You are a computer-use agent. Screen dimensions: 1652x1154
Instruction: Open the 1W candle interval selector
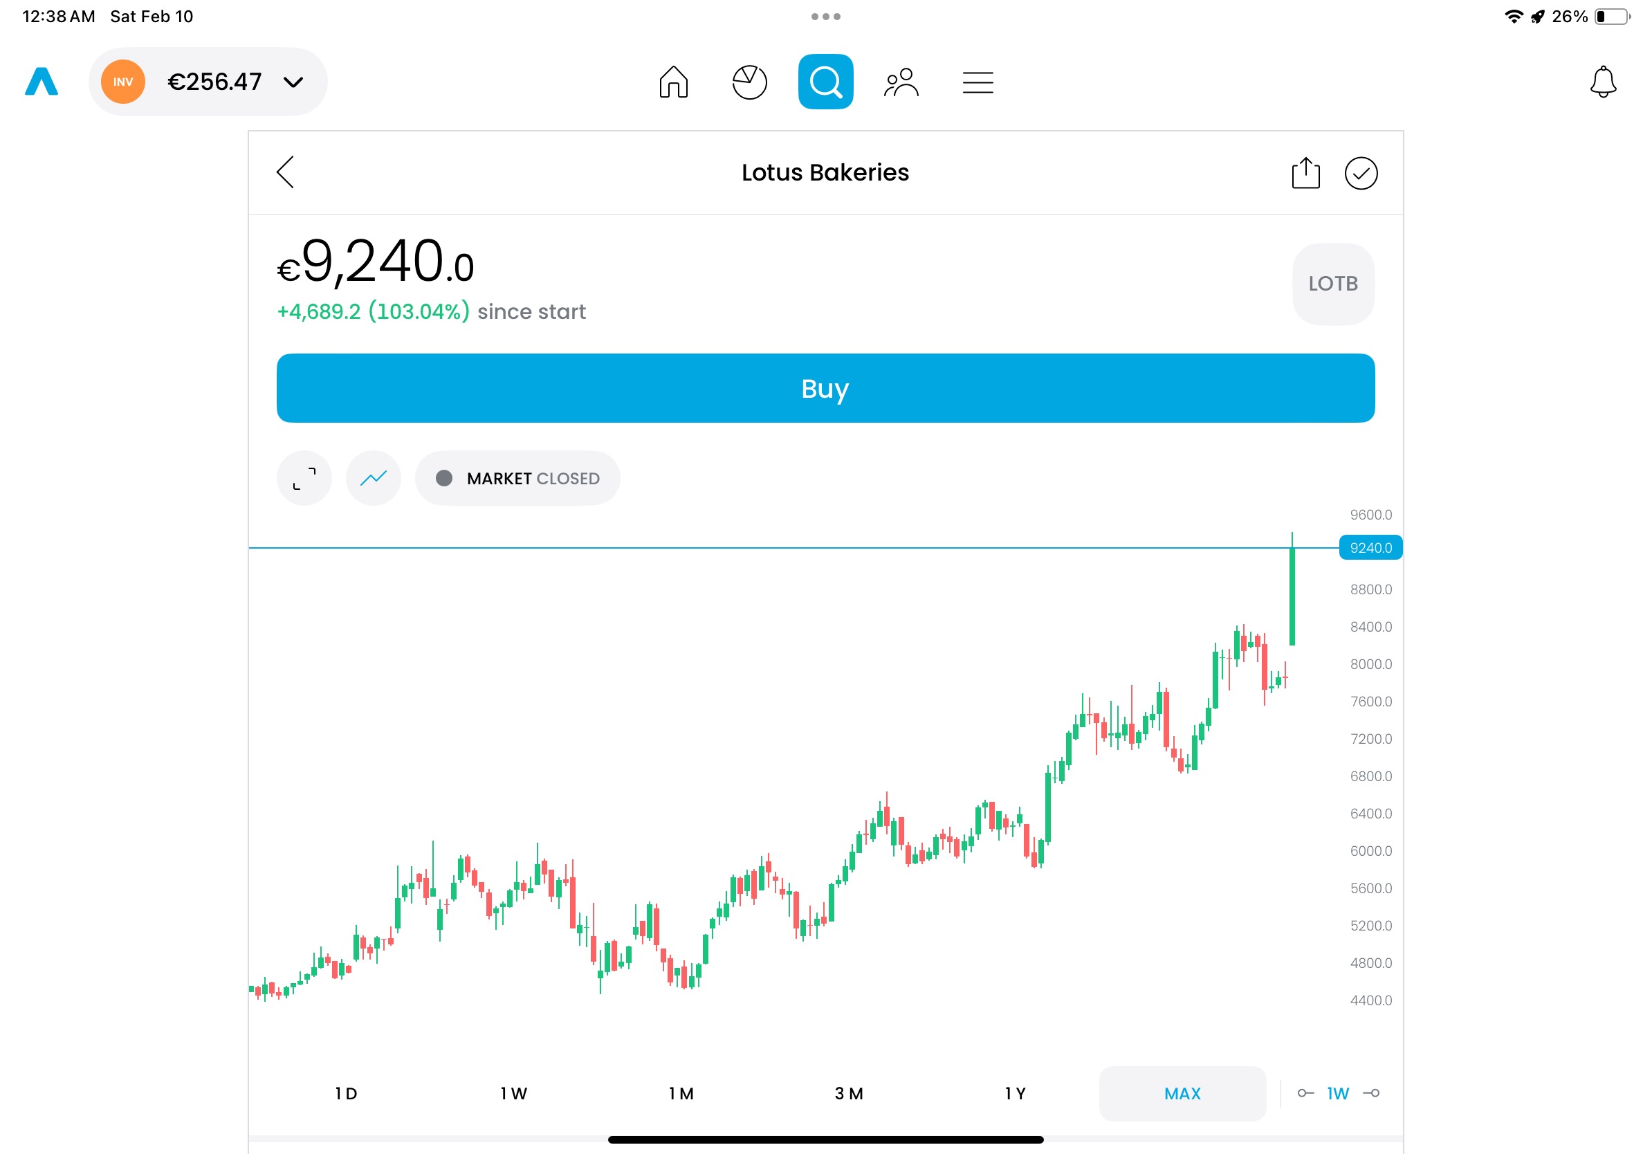click(x=1337, y=1094)
